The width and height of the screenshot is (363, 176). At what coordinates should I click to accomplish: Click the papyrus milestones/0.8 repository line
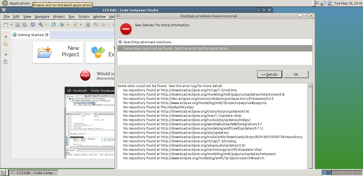point(204,94)
